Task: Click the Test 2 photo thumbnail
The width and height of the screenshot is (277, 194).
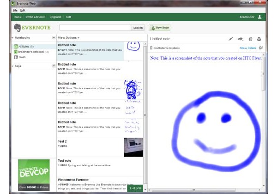Action: tap(133, 147)
